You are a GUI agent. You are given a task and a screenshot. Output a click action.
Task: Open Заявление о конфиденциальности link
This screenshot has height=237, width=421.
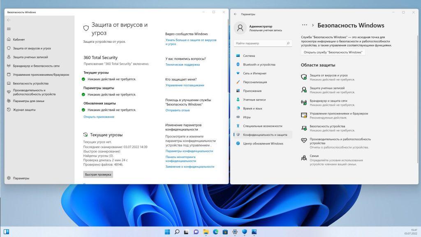(x=190, y=167)
